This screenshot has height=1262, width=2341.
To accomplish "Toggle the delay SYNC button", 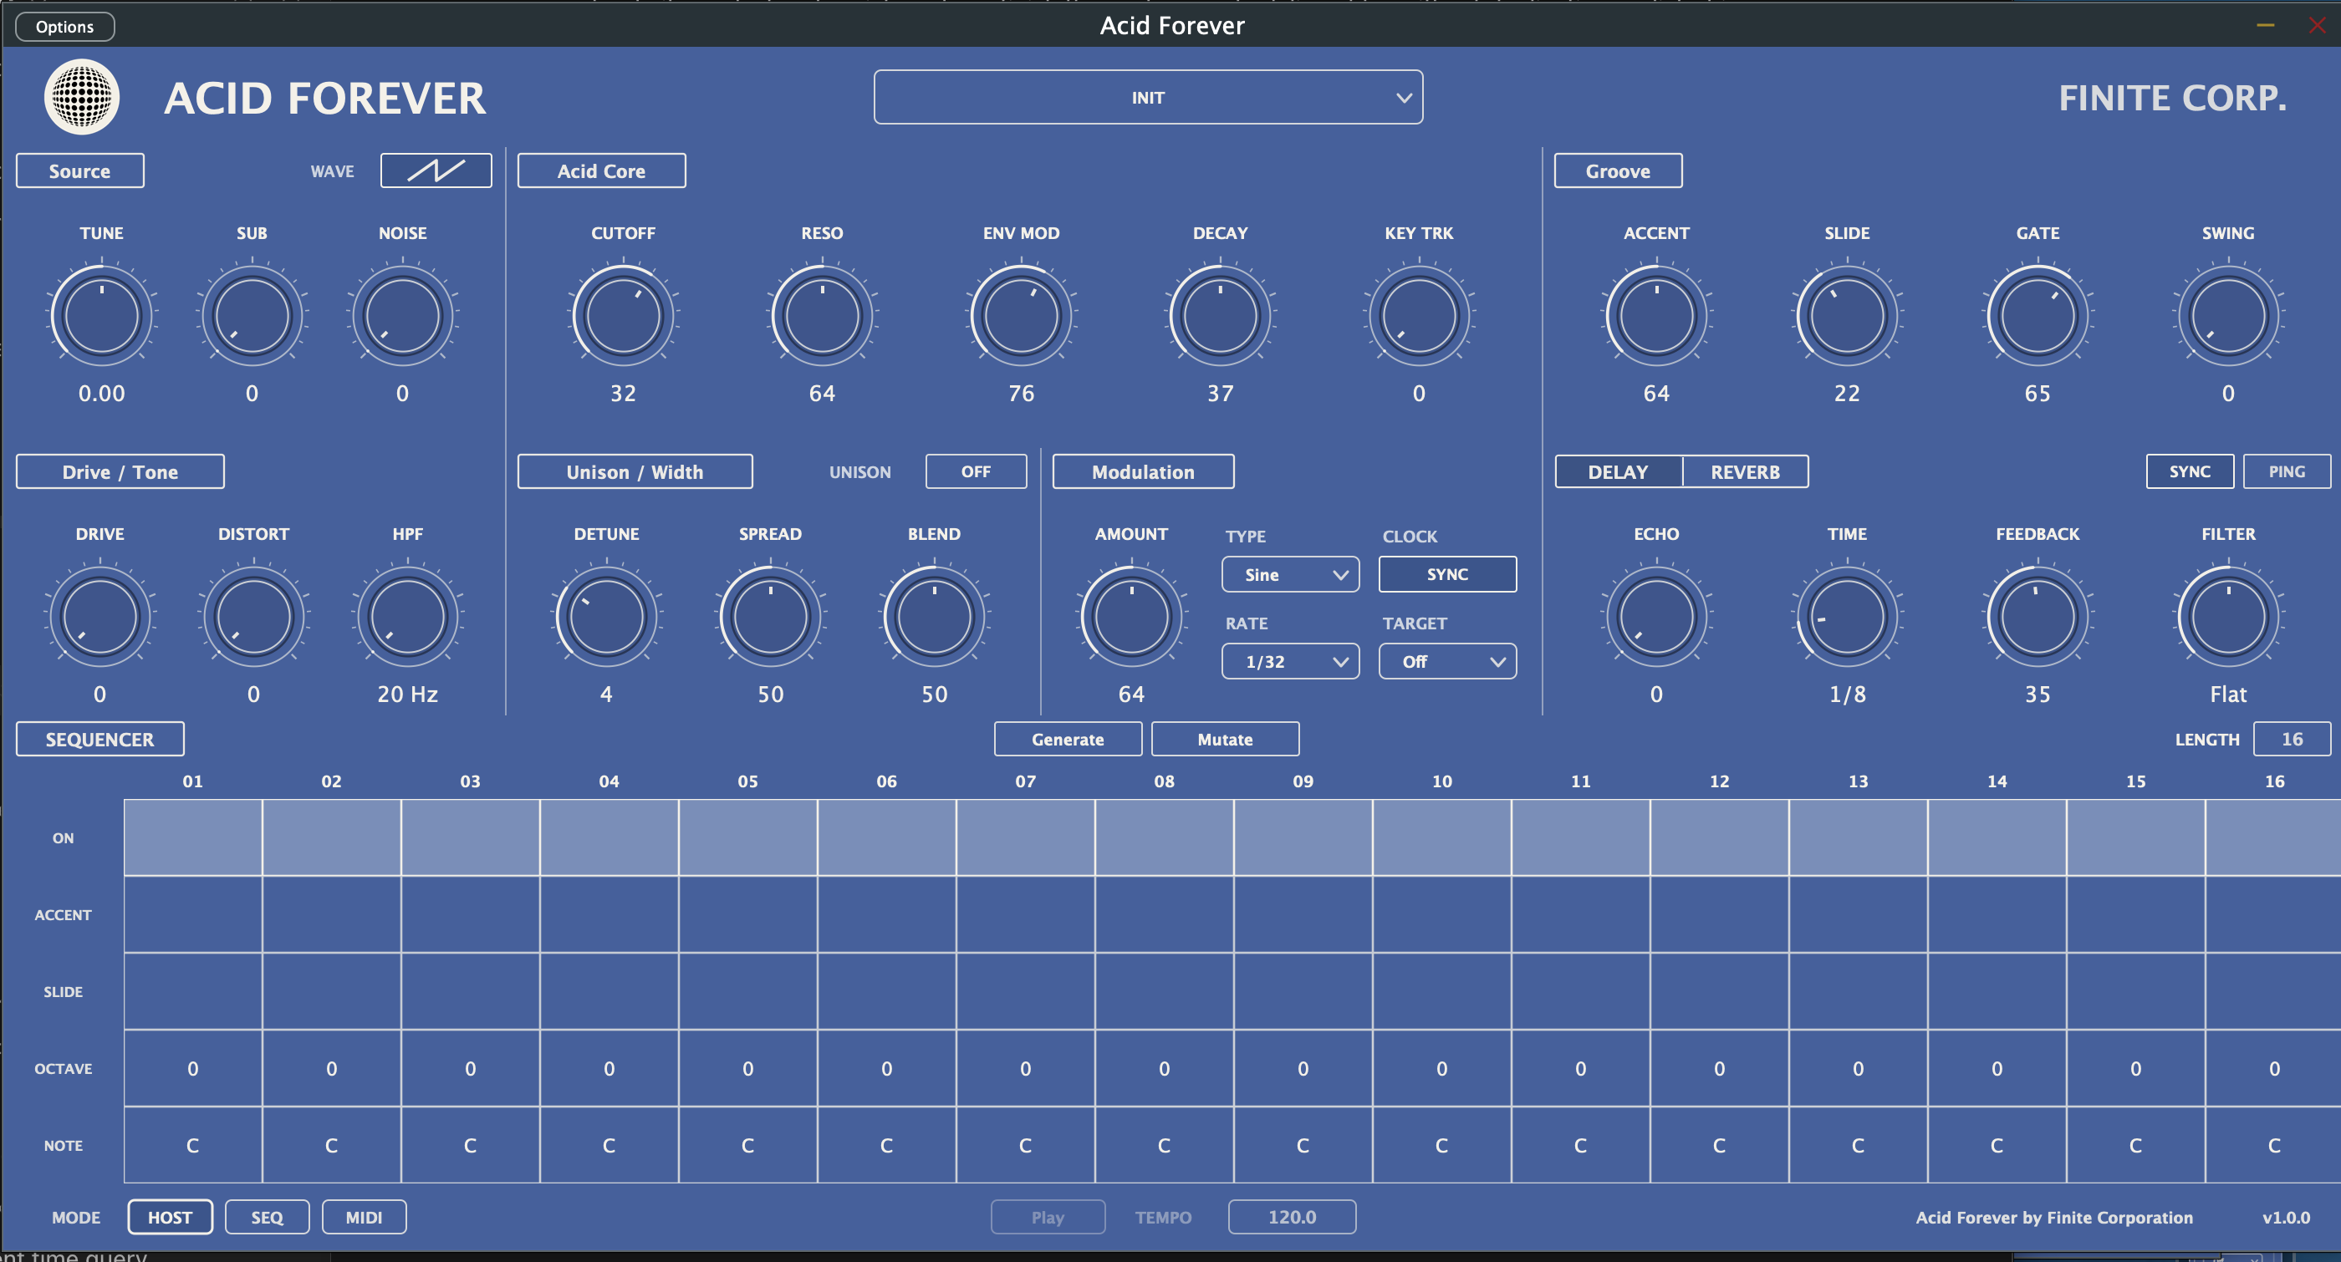I will (x=2191, y=471).
